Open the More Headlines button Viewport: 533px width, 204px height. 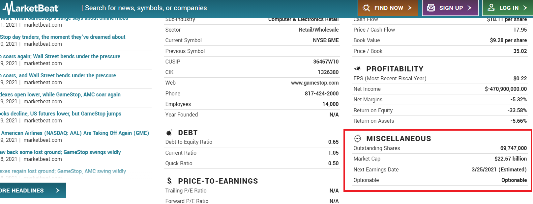[x=33, y=191]
